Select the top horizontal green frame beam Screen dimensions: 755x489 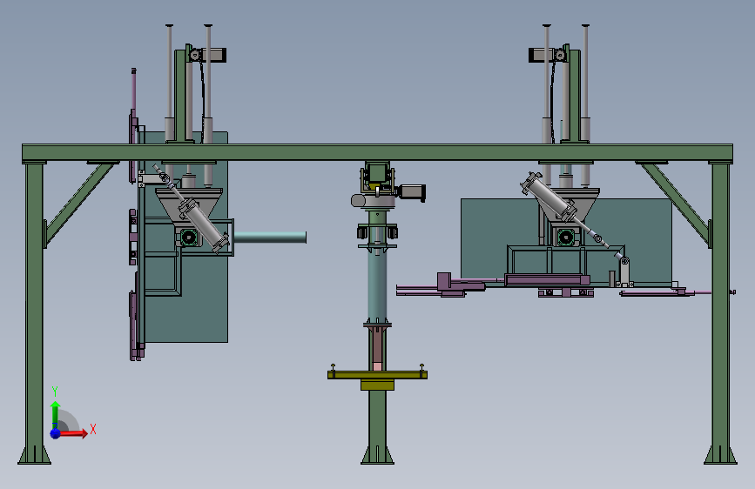pos(378,152)
